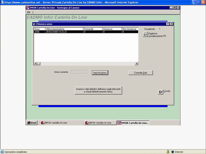Open the ? help menu

click(33, 12)
